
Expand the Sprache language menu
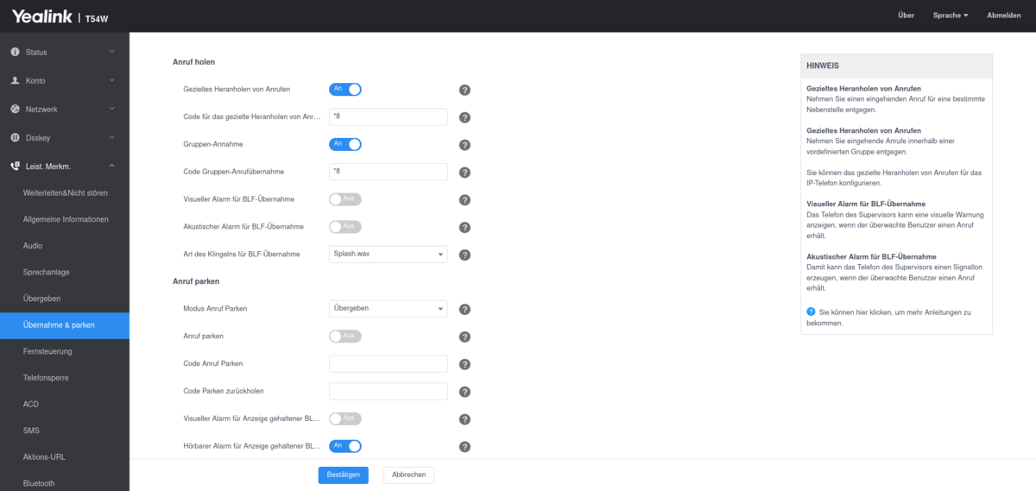coord(950,16)
